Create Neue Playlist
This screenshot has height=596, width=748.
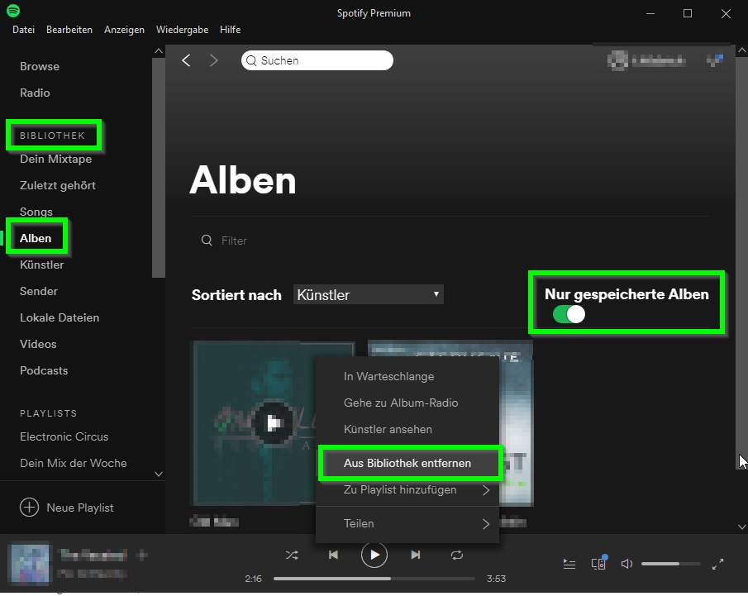(80, 508)
